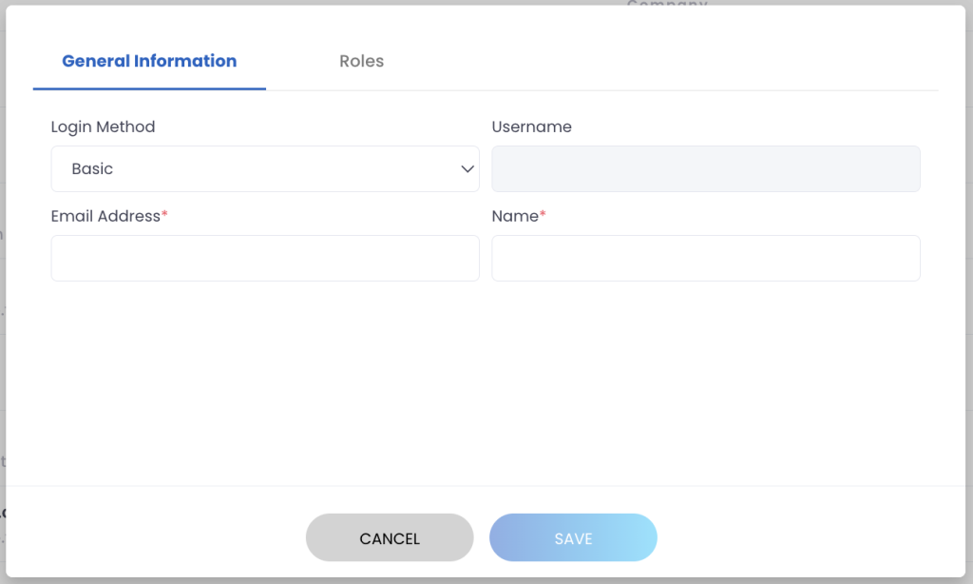Click the Username label text
Screen dimensions: 973x584
click(x=531, y=127)
